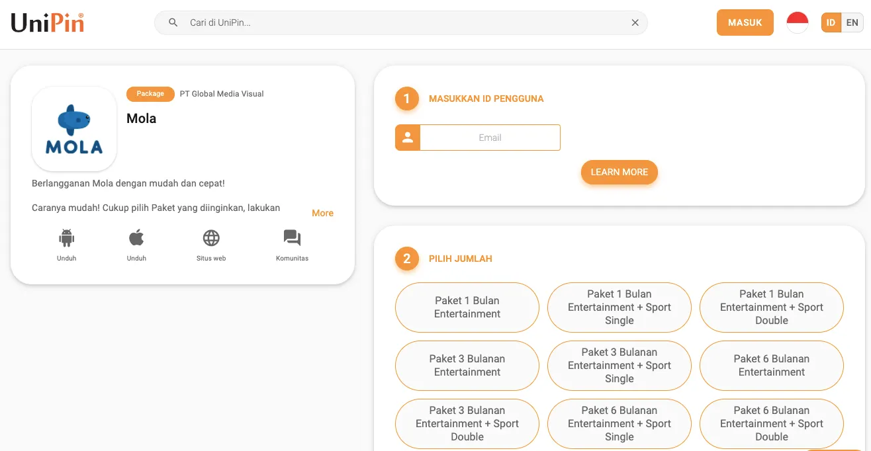The height and width of the screenshot is (451, 871).
Task: Click the Android Unduh icon
Action: 66,239
